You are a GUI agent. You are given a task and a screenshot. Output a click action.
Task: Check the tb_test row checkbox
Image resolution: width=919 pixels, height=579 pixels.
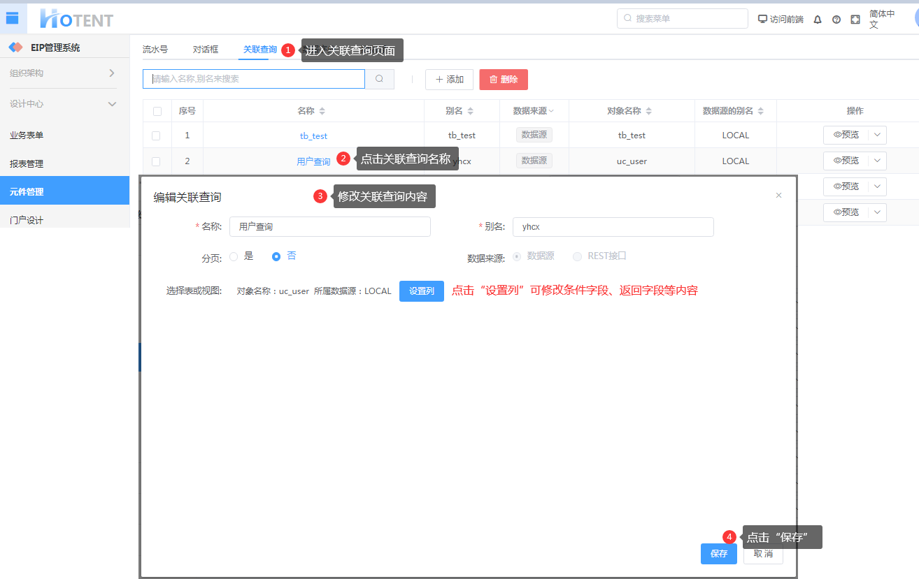(x=156, y=135)
